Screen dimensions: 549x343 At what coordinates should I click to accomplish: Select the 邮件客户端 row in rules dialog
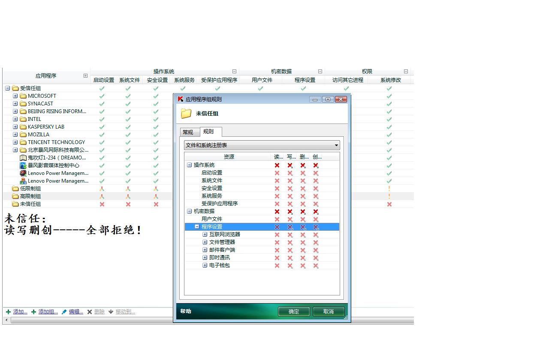[262, 250]
